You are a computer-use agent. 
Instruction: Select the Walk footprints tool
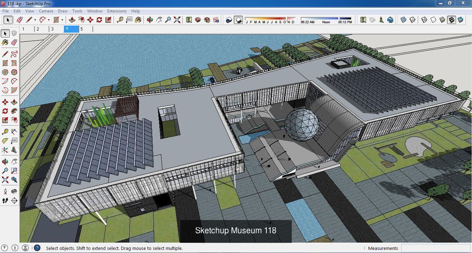tap(5, 201)
